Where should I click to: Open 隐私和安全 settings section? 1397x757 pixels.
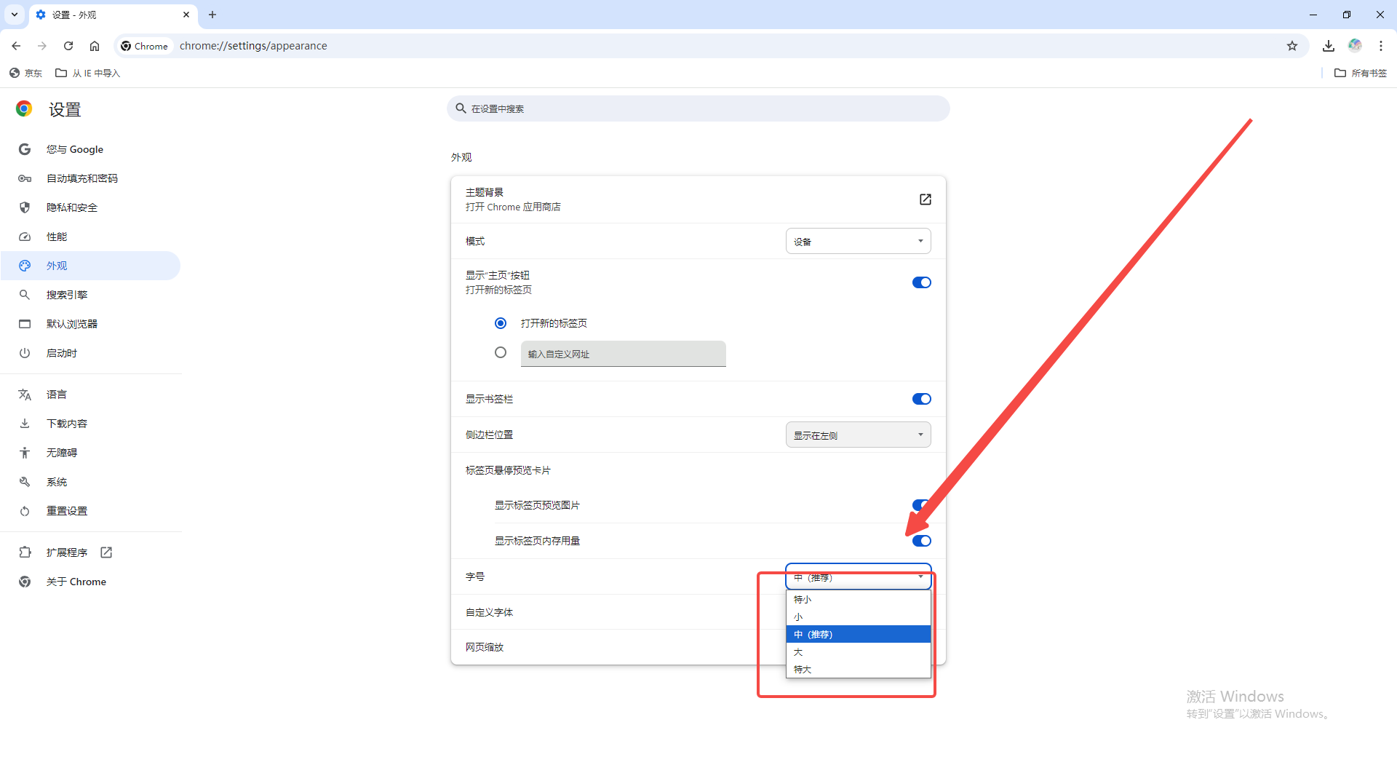coord(90,207)
